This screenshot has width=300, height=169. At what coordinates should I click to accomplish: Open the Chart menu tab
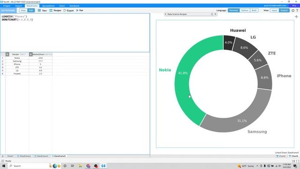tap(62, 6)
